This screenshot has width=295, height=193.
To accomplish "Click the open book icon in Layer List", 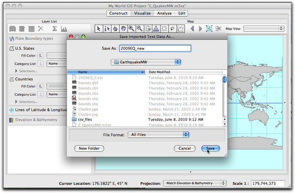I will (x=13, y=29).
